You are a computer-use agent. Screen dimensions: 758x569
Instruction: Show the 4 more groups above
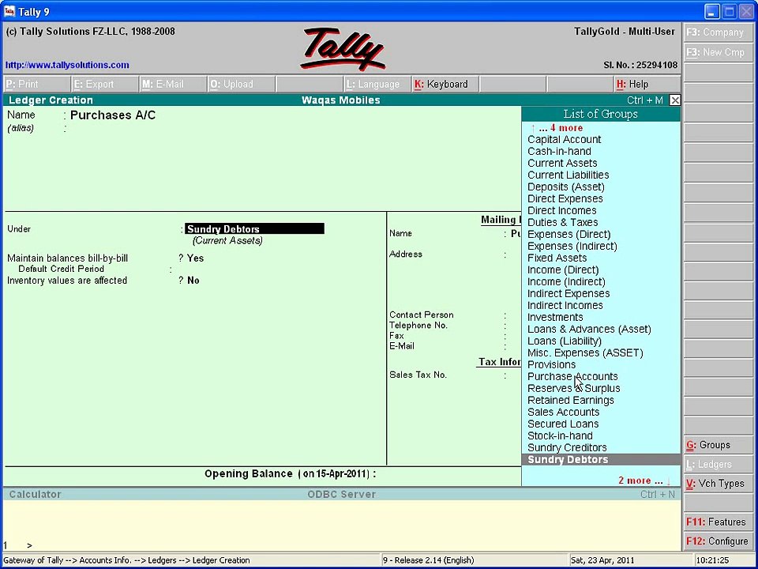click(x=557, y=128)
